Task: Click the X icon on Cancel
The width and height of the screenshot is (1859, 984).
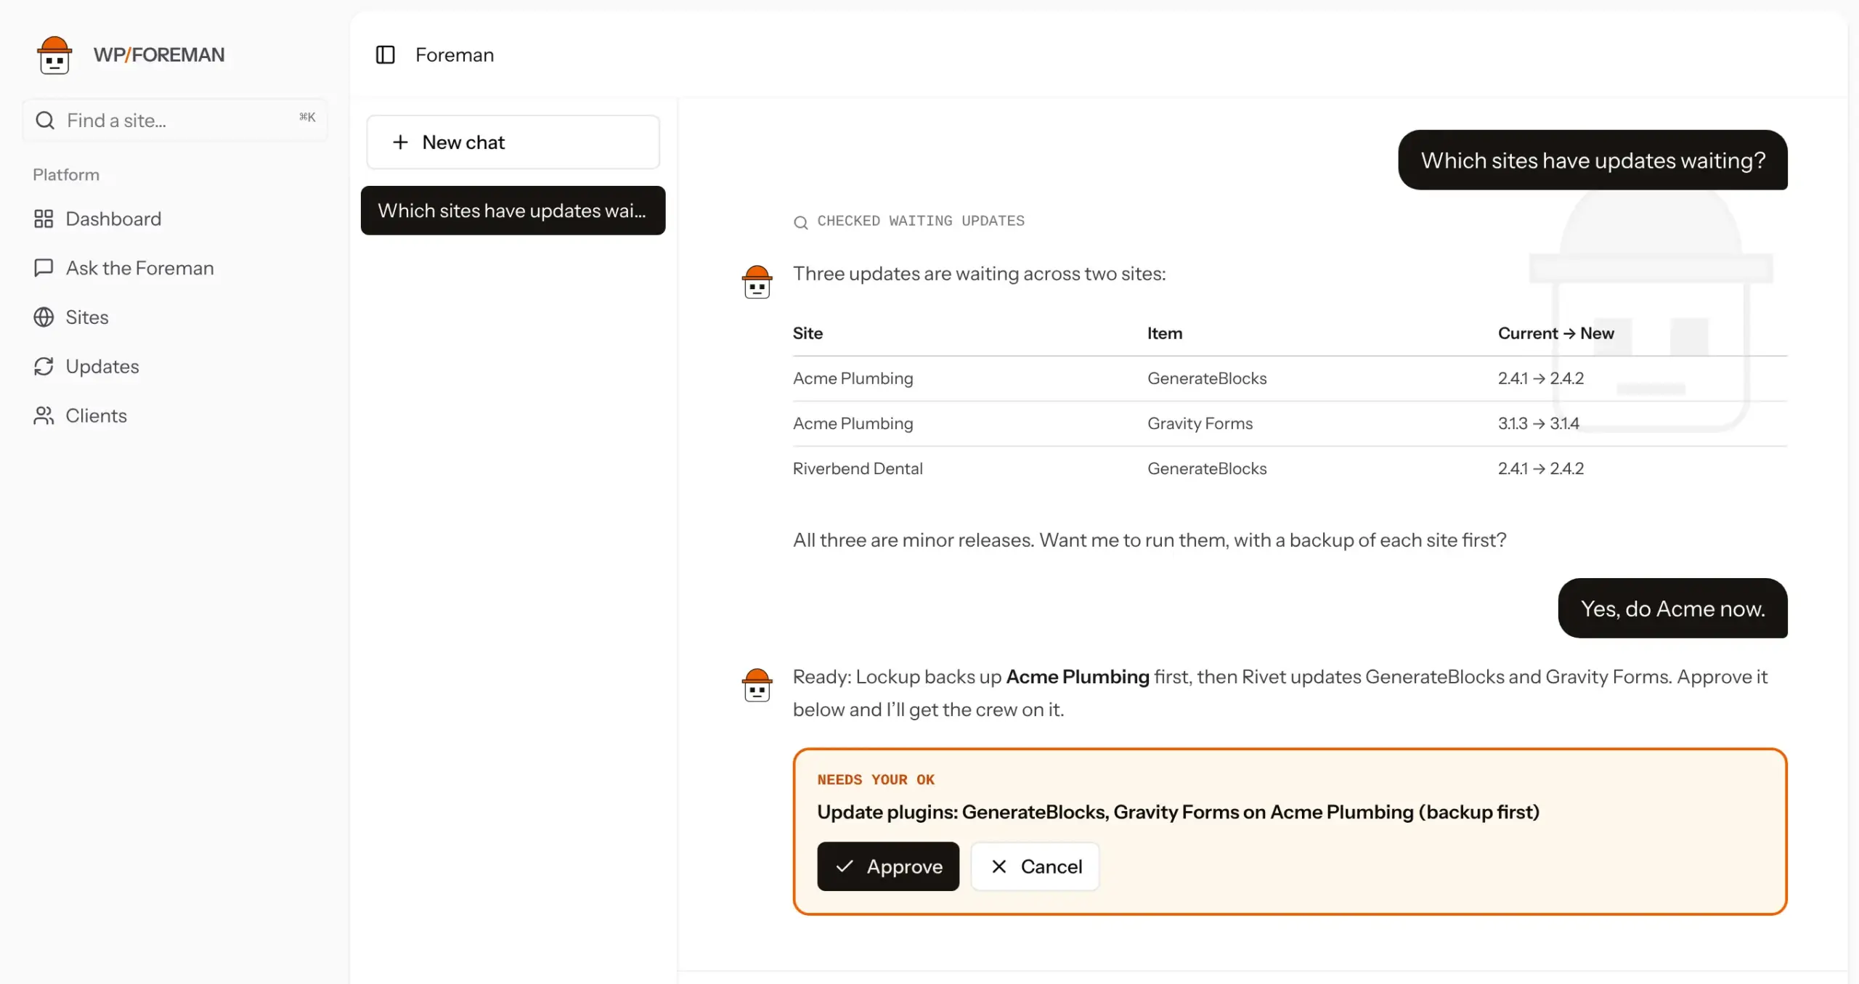Action: pyautogui.click(x=999, y=866)
